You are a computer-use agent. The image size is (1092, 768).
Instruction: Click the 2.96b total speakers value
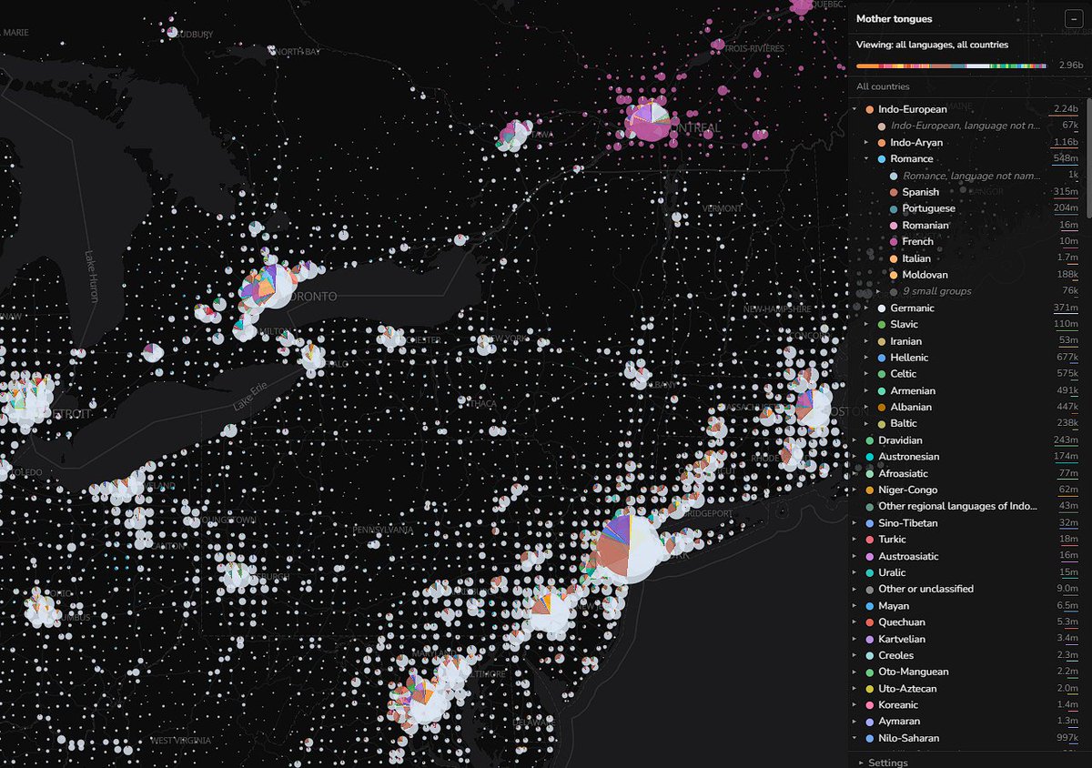tap(1071, 66)
